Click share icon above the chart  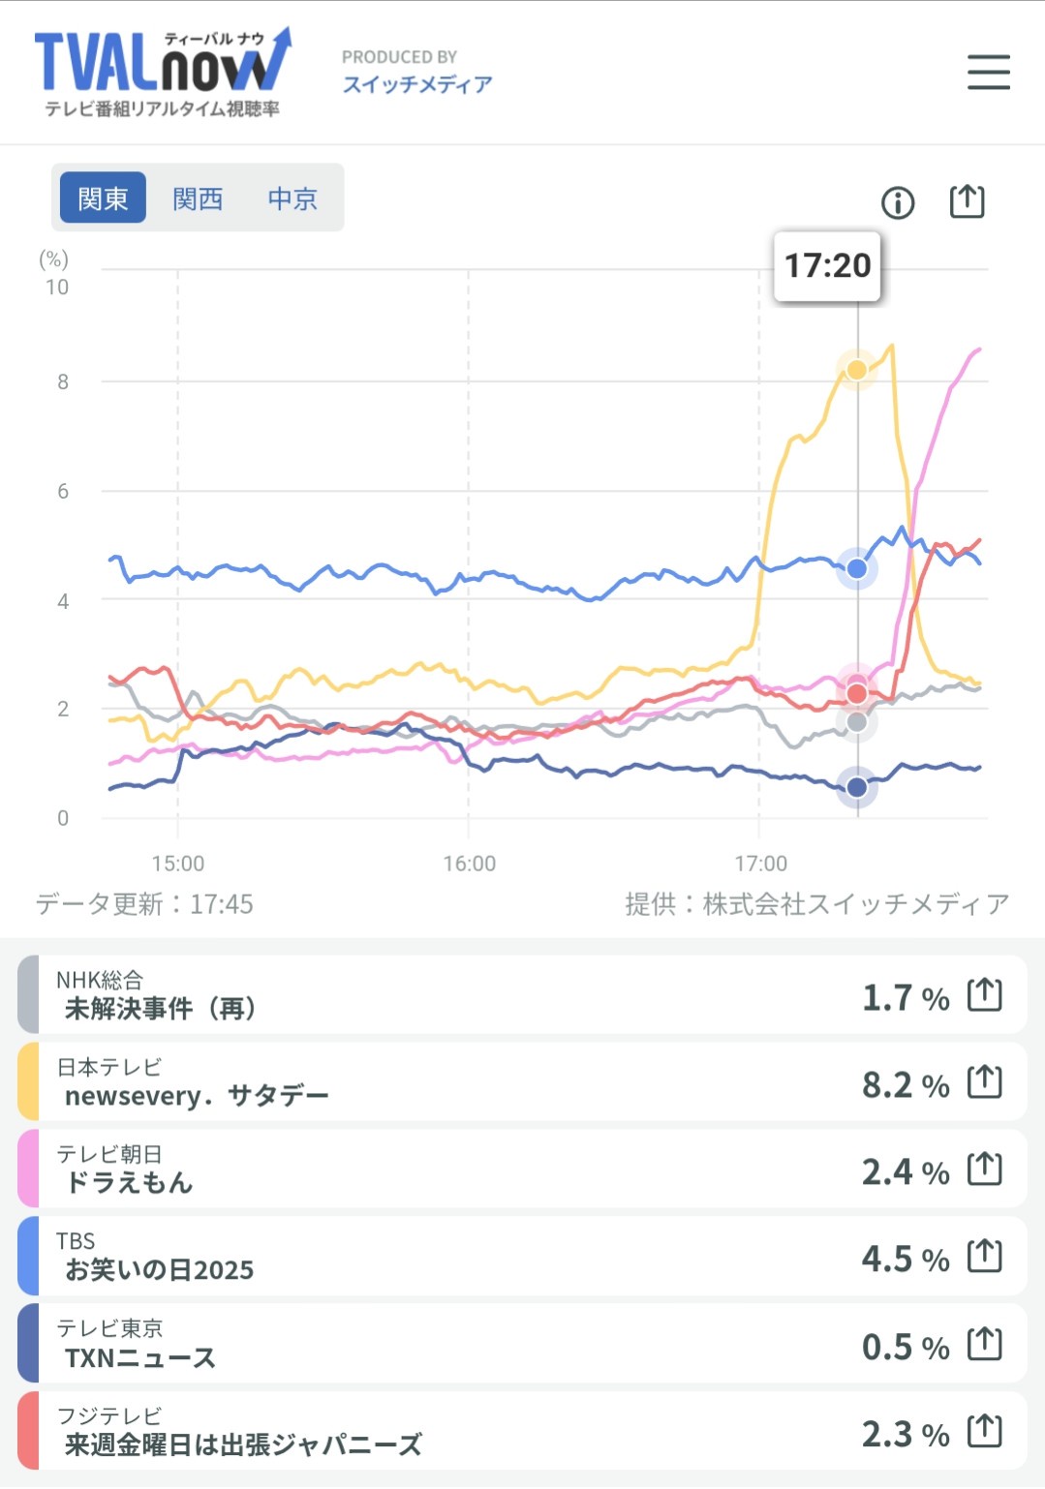(x=967, y=201)
